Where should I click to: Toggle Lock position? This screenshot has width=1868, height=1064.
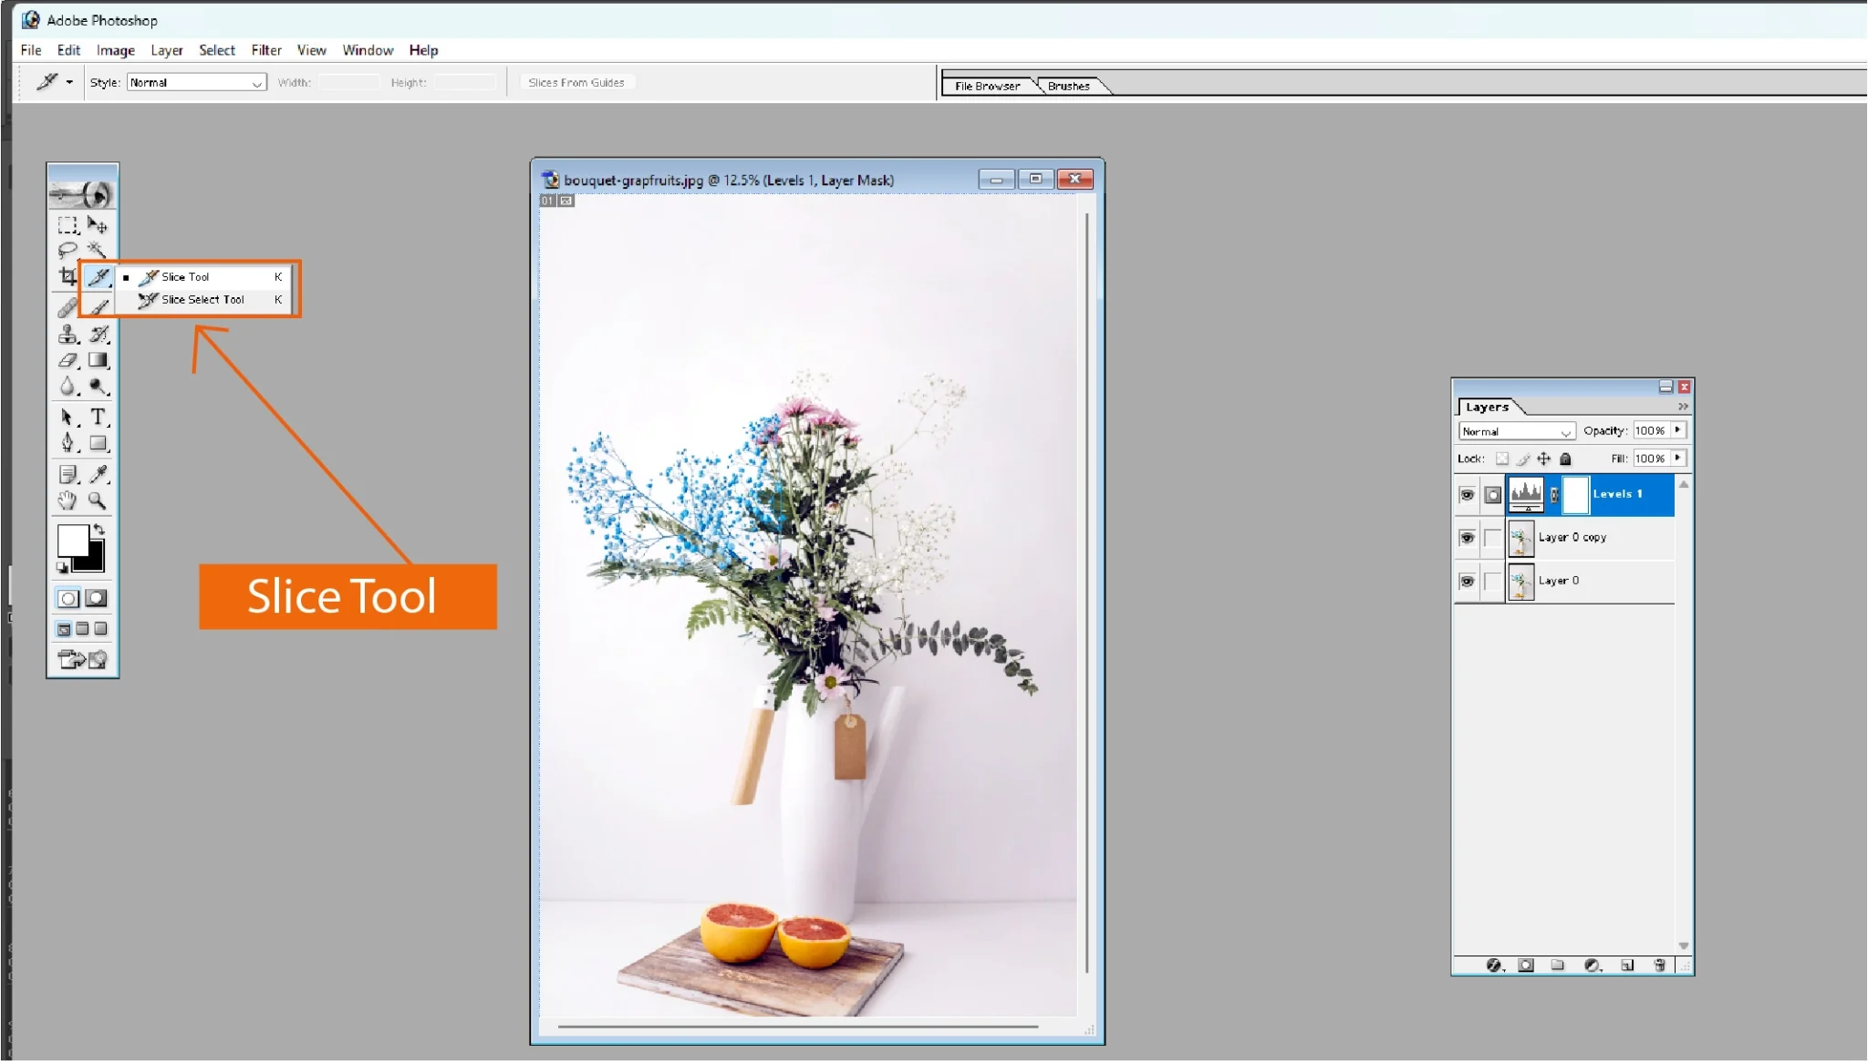(x=1544, y=460)
